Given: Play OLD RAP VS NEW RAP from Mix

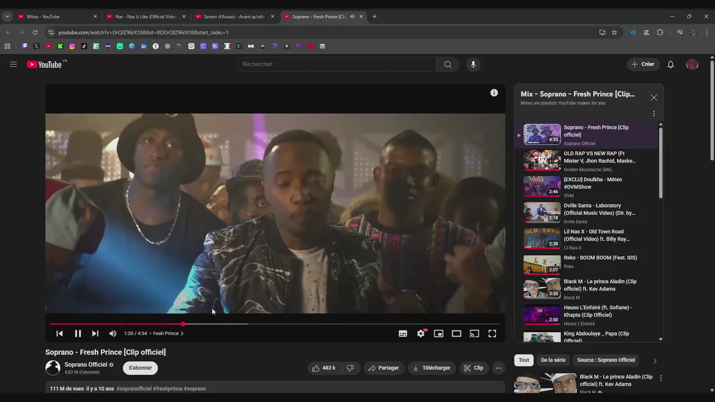Looking at the screenshot, I should pos(587,161).
